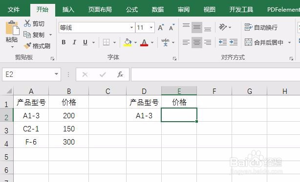Select cell D2 containing A1-3
Screen dimensions: 300x182
[x=144, y=115]
